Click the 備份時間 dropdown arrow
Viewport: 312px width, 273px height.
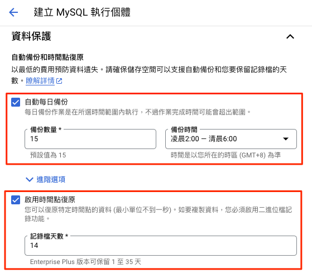[x=286, y=139]
